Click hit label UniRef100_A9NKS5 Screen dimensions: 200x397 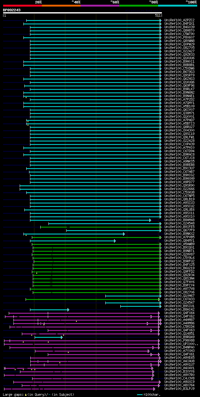[179, 161]
